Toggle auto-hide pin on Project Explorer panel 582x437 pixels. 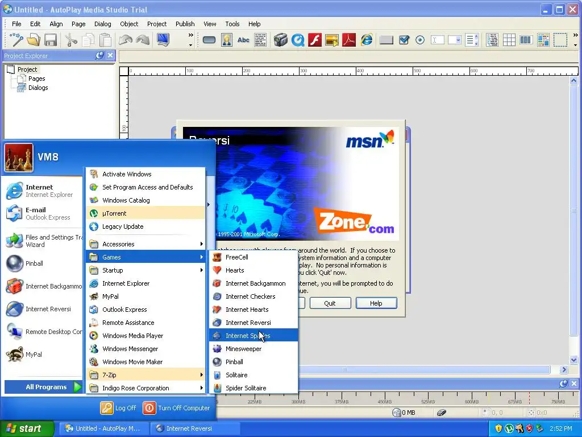click(99, 55)
